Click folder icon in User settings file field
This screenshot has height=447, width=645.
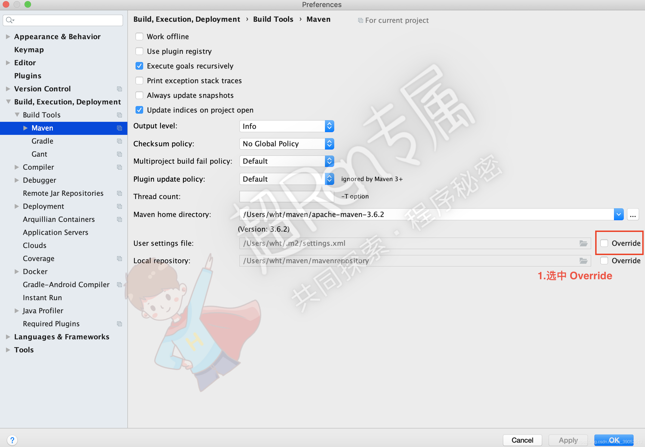pos(583,243)
